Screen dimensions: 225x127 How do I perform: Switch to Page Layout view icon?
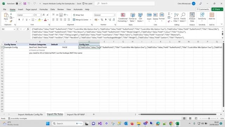pos(190,119)
